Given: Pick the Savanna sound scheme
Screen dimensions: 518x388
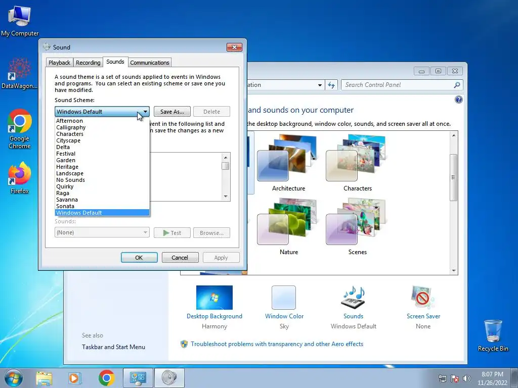Looking at the screenshot, I should (x=102, y=200).
